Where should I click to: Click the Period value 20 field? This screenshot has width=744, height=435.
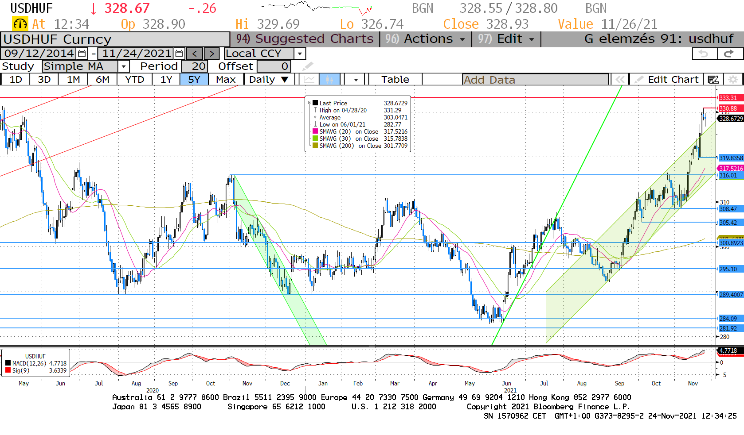(194, 66)
